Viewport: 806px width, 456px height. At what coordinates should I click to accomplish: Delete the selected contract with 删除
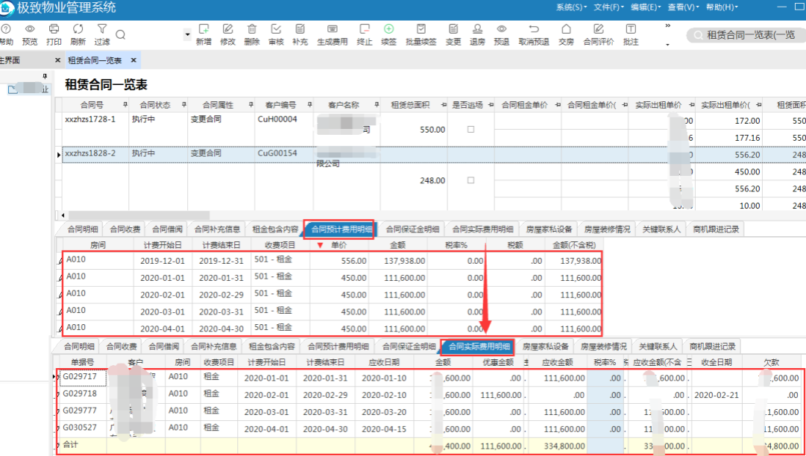click(252, 34)
